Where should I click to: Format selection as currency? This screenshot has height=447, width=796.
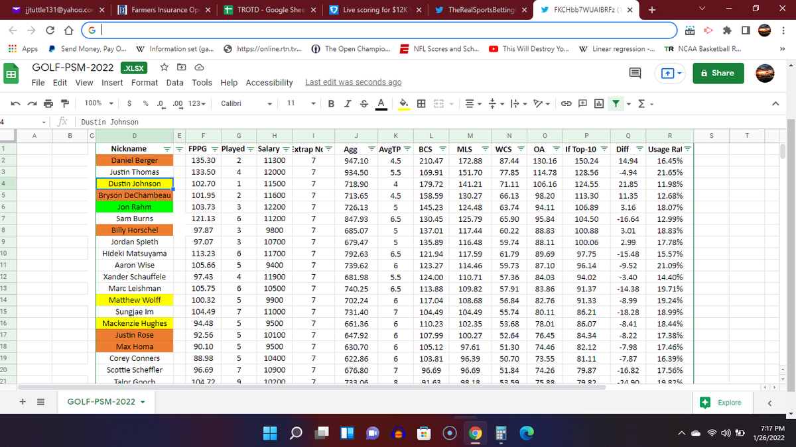pyautogui.click(x=129, y=103)
